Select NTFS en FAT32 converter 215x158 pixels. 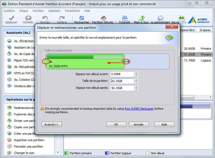(x=21, y=73)
